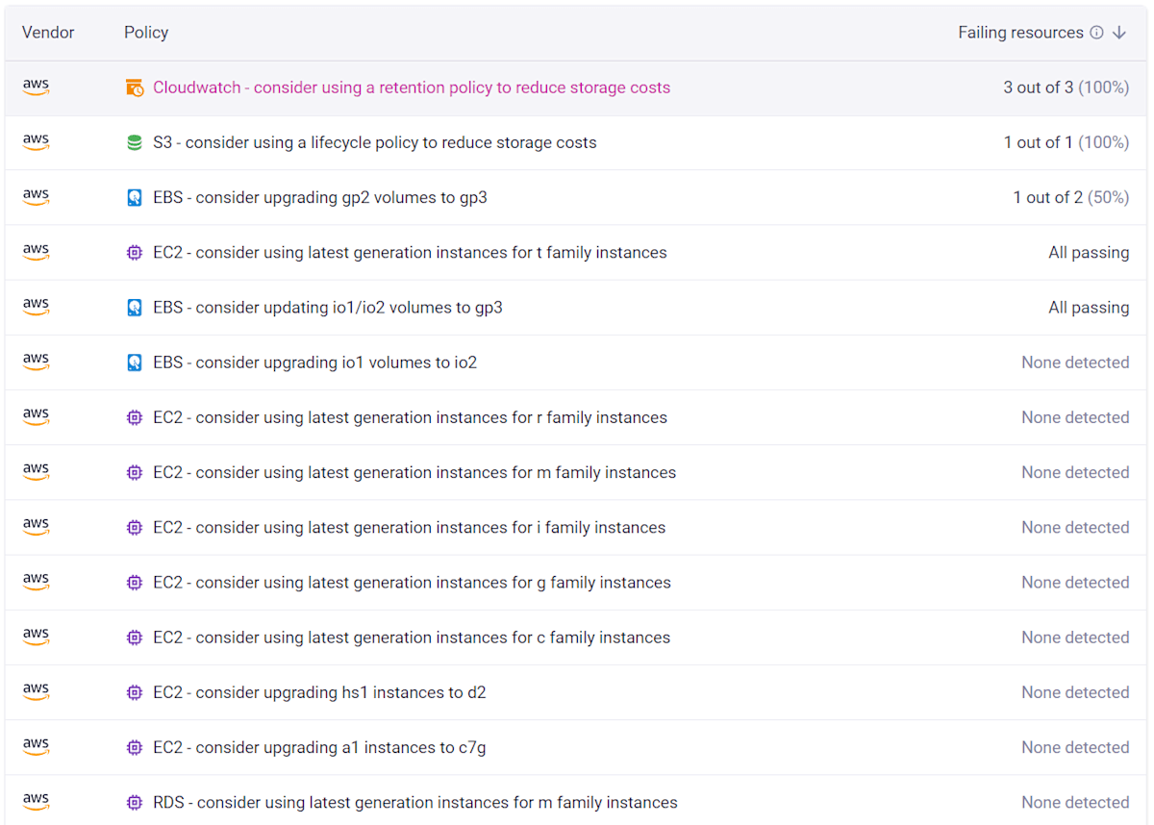Open EBS upgrading io1 volumes to io2 policy

click(315, 362)
